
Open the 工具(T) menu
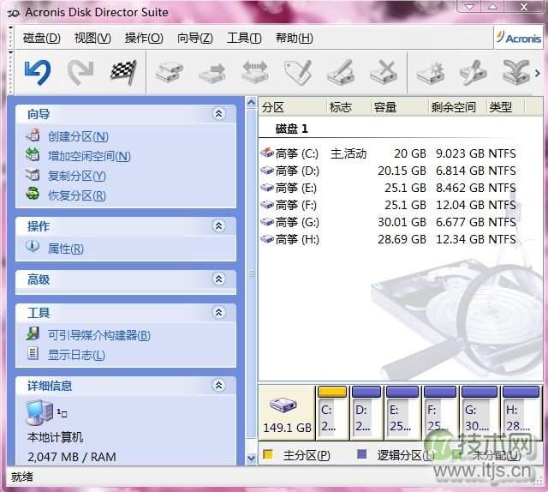(x=244, y=38)
